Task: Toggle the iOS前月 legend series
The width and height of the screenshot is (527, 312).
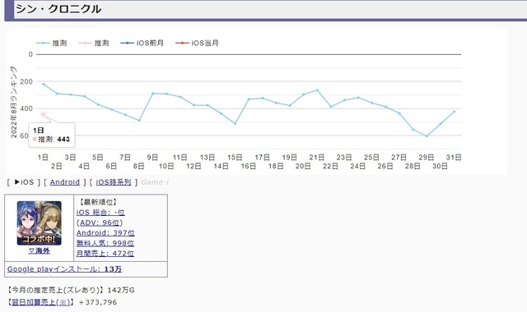Action: (142, 44)
